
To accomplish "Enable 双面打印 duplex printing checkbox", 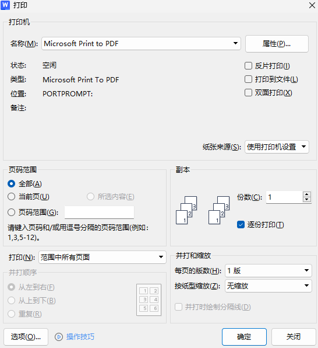I will click(x=248, y=93).
